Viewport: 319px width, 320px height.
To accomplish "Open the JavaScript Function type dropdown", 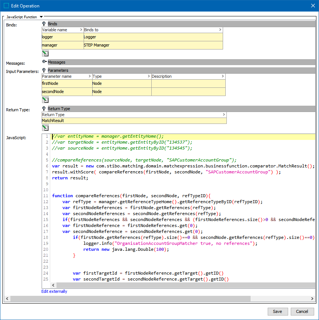I will 41,17.
